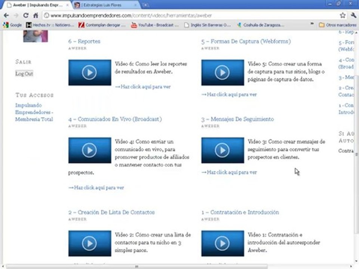This screenshot has width=359, height=269.
Task: Click the horizontal scrollbar thumb at bottom
Action: pyautogui.click(x=136, y=266)
